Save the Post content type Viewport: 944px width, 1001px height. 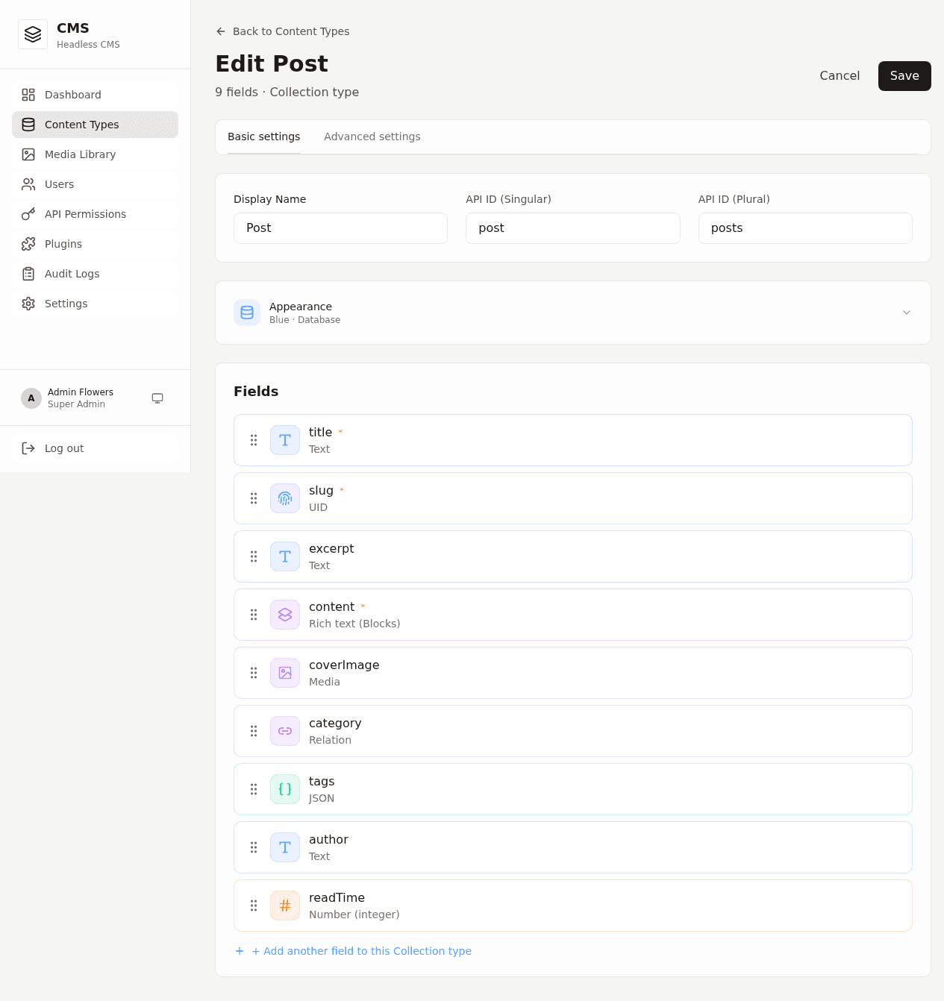point(904,76)
